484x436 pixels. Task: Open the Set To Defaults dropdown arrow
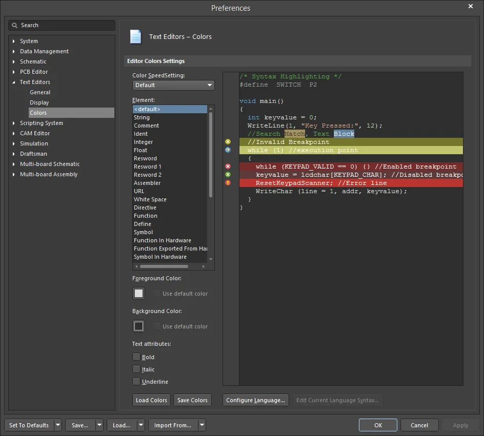tap(58, 425)
